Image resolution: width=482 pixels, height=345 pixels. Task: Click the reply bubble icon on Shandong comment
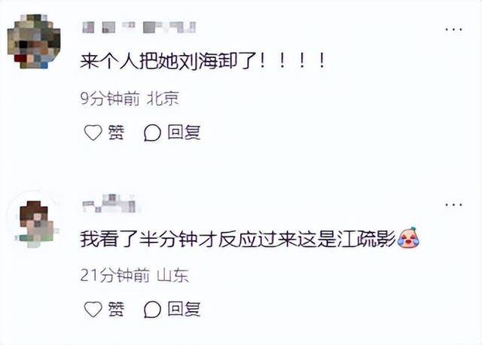pyautogui.click(x=152, y=310)
